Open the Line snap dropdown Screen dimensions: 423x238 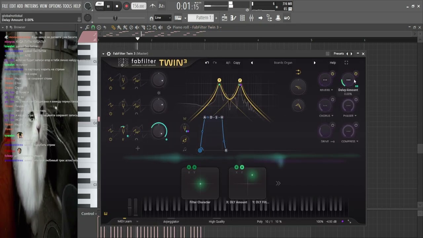coord(163,18)
